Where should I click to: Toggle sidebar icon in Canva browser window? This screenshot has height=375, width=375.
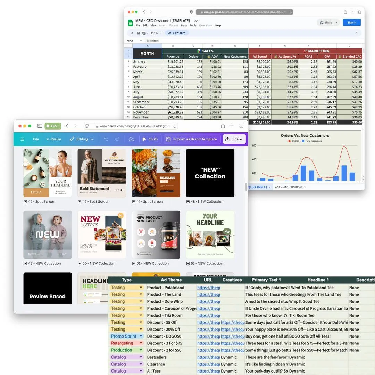(x=40, y=126)
